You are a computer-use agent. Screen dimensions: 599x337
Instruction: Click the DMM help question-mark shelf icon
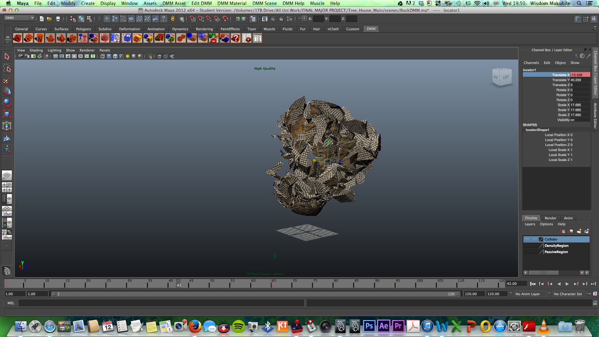click(x=235, y=38)
